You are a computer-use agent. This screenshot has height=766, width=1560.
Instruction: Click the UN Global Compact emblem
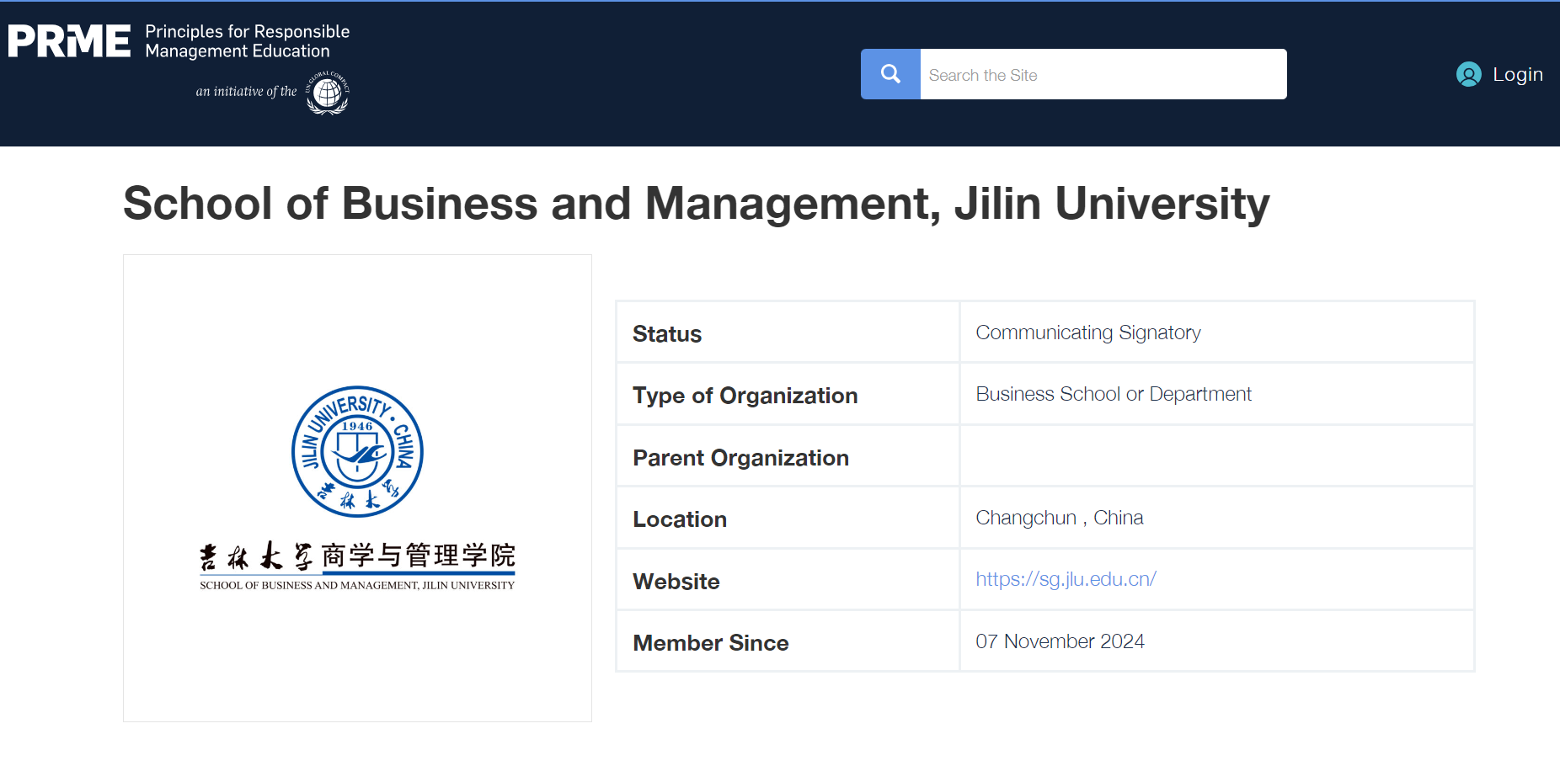(328, 93)
